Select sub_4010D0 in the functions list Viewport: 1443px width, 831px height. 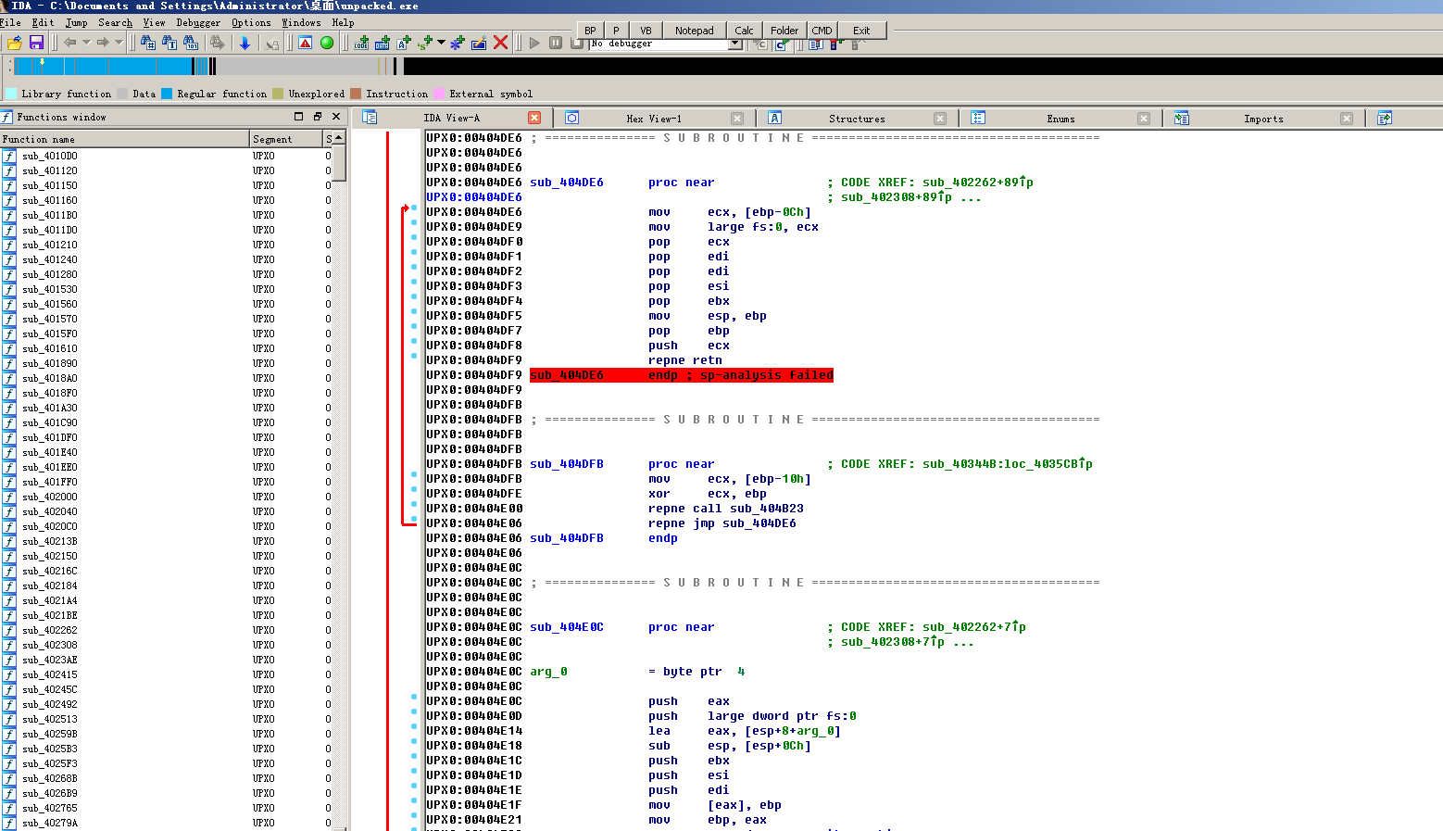coord(50,157)
